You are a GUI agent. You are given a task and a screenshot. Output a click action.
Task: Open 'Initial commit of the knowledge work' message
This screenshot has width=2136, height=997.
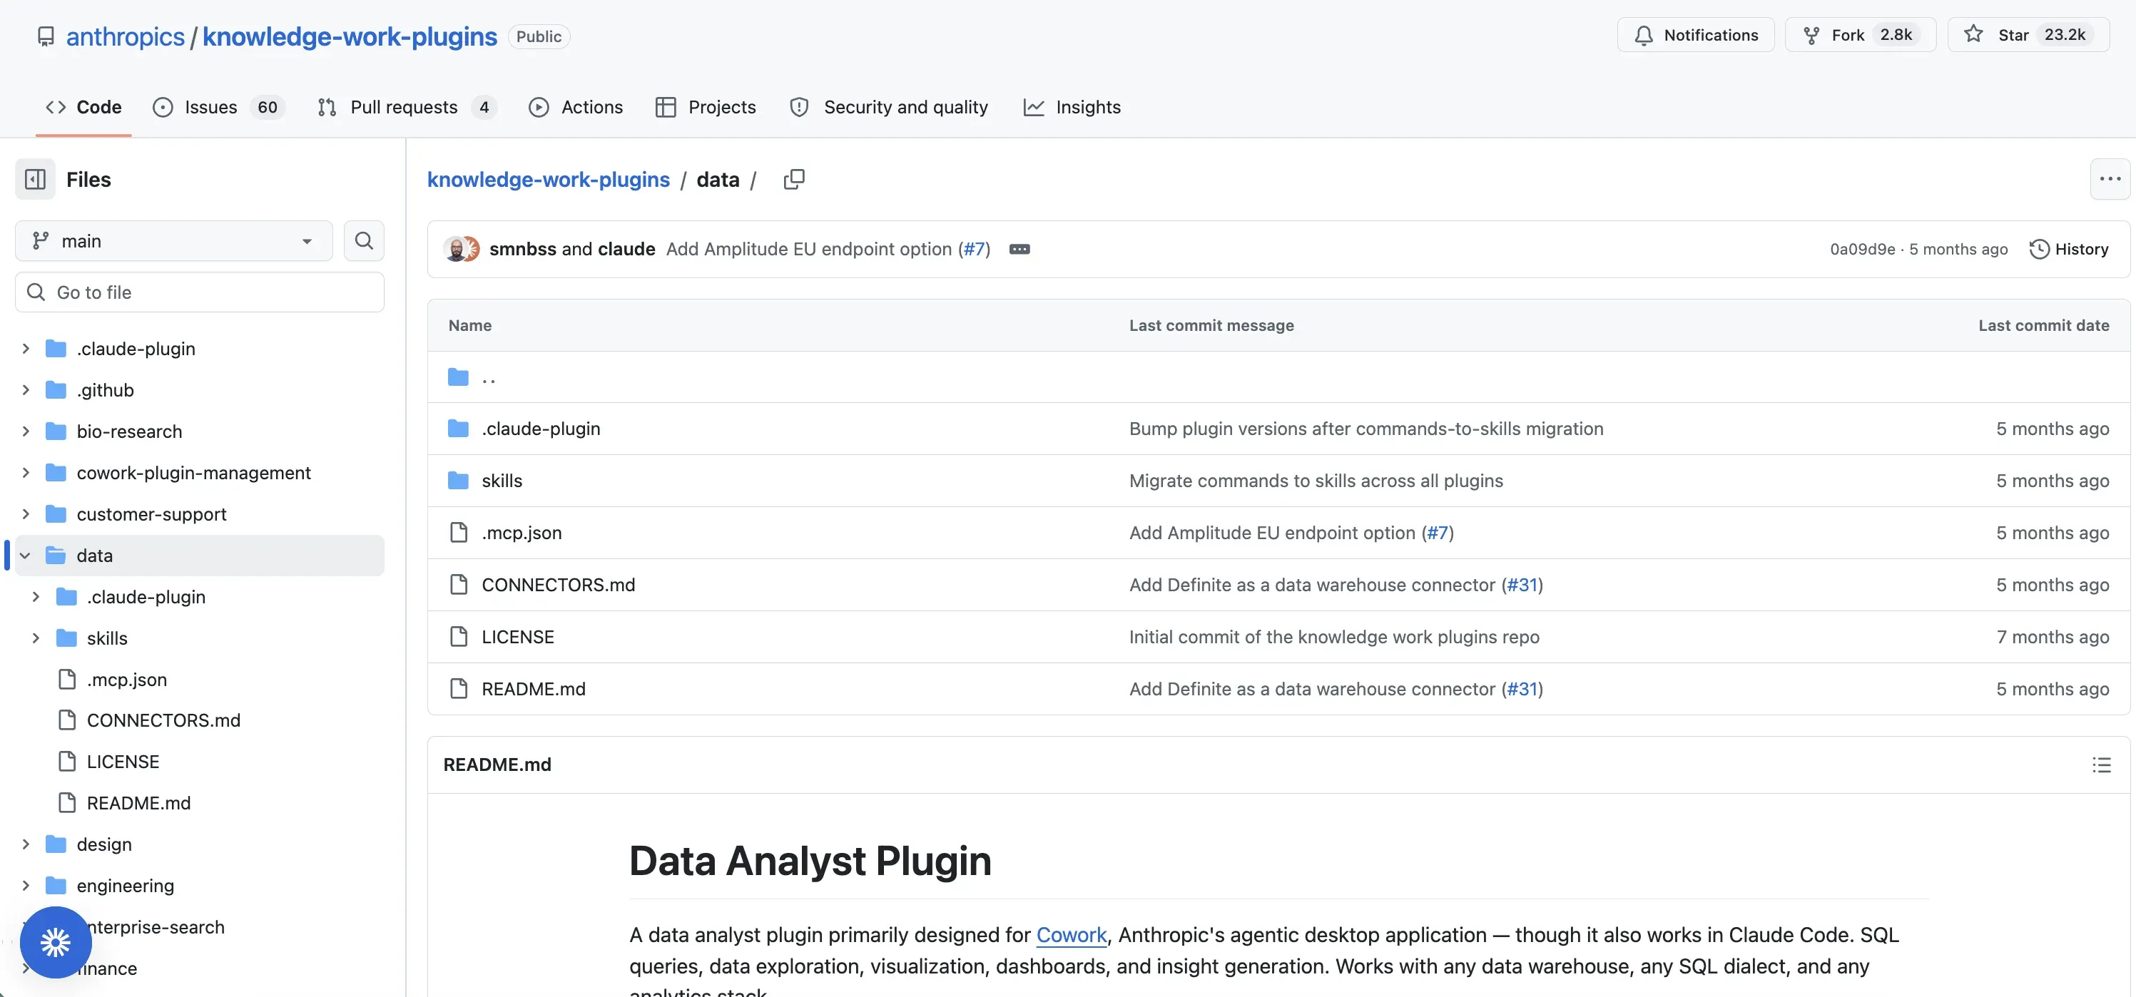pos(1334,636)
